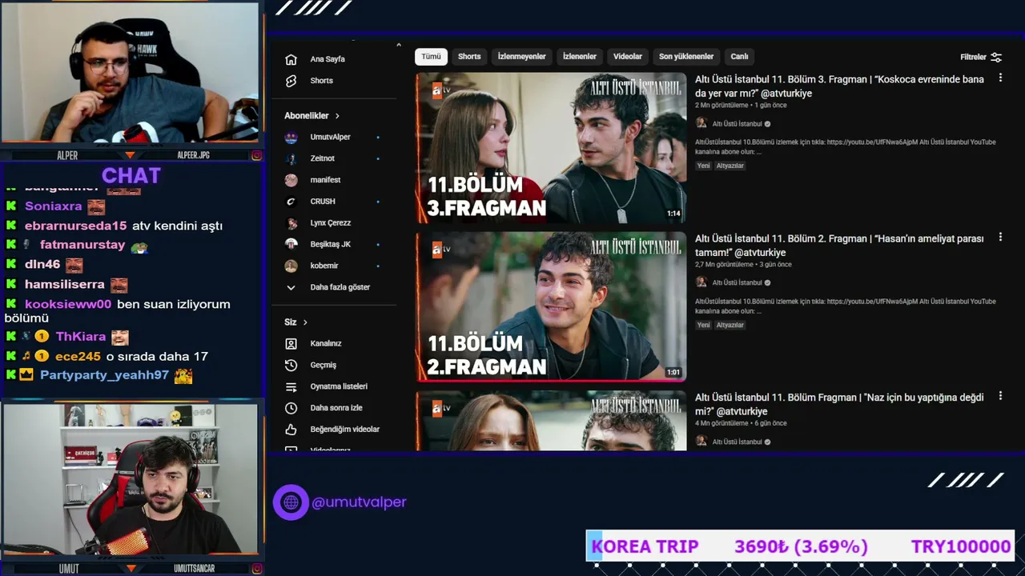
Task: Open the UmutvAlper channel avatar
Action: click(291, 138)
